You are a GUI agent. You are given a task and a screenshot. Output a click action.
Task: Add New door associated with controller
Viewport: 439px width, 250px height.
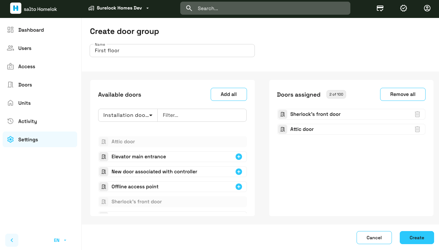(x=239, y=172)
